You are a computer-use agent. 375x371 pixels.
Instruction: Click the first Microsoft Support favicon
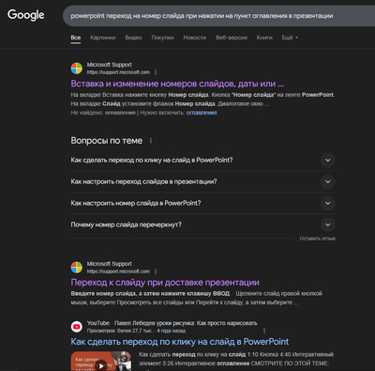click(x=77, y=69)
